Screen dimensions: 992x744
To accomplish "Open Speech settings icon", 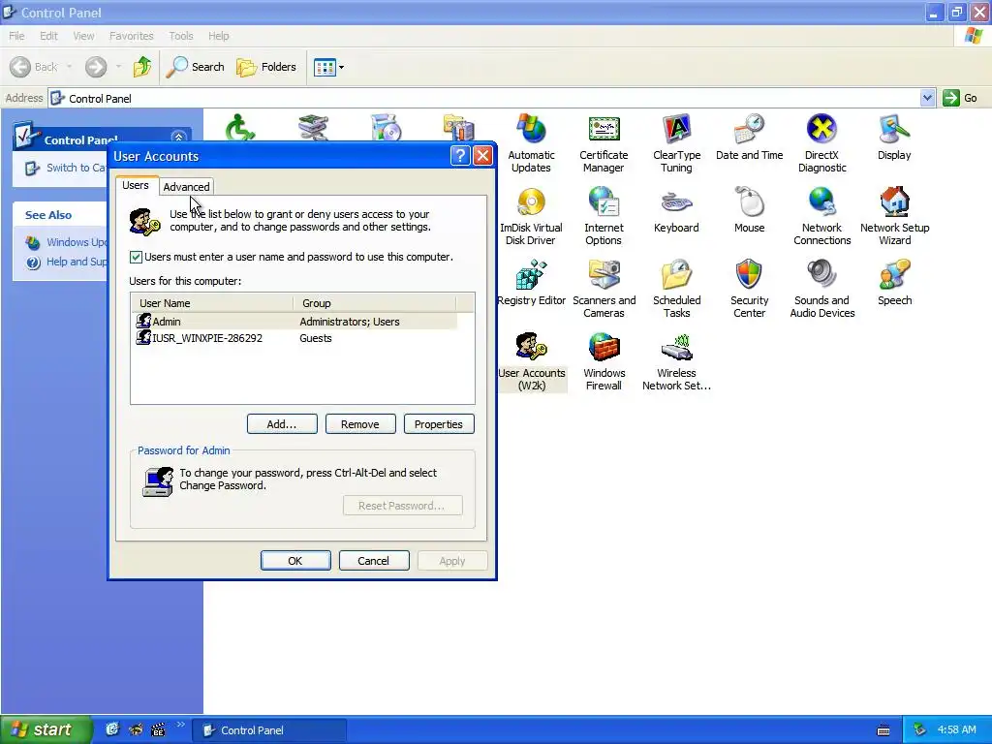I will click(x=894, y=283).
